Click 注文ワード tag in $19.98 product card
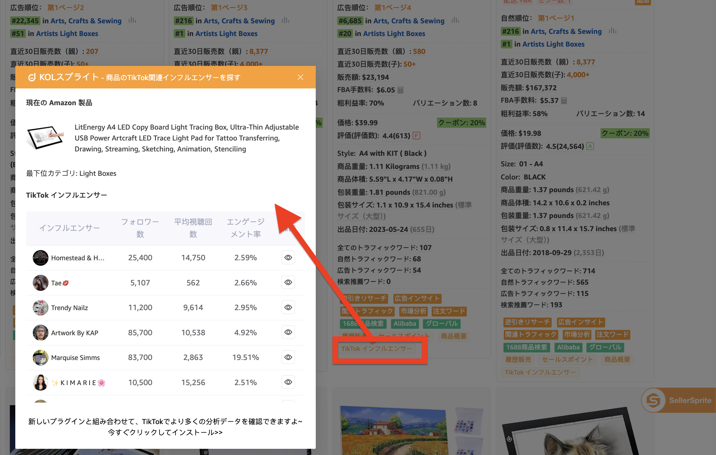 click(613, 335)
